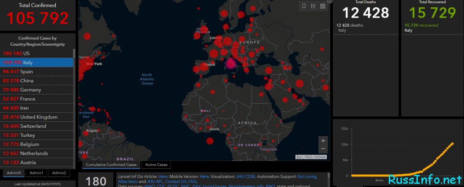This screenshot has width=464, height=187.
Task: Click the large highlighted Italy bubble on map
Action: pos(231,63)
